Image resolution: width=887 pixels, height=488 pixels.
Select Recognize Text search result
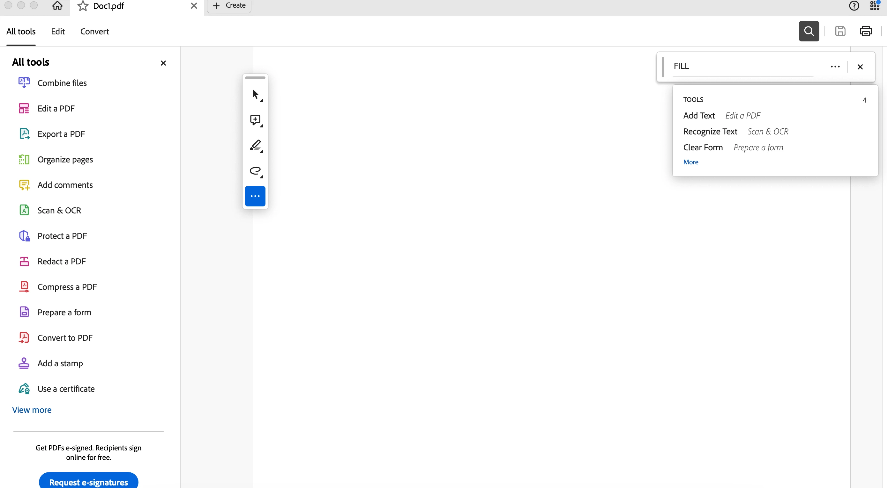710,132
